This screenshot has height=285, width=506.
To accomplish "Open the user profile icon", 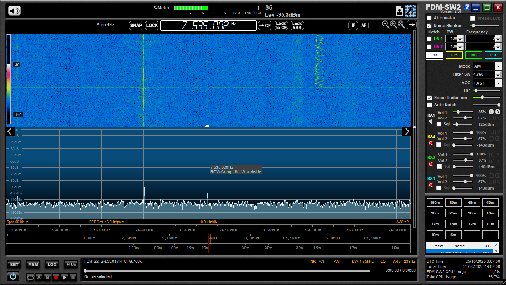I will [399, 11].
